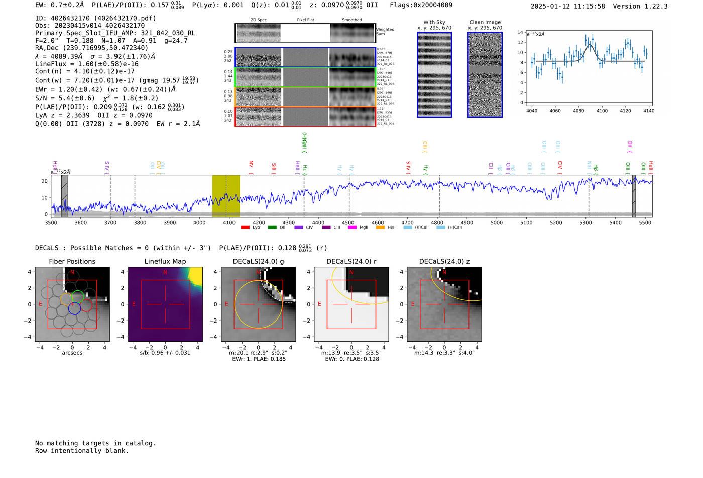Click the Pixel Flat column header

pyautogui.click(x=305, y=20)
